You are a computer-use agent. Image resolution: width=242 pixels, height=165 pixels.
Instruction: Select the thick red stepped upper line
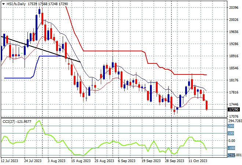click(x=114, y=51)
